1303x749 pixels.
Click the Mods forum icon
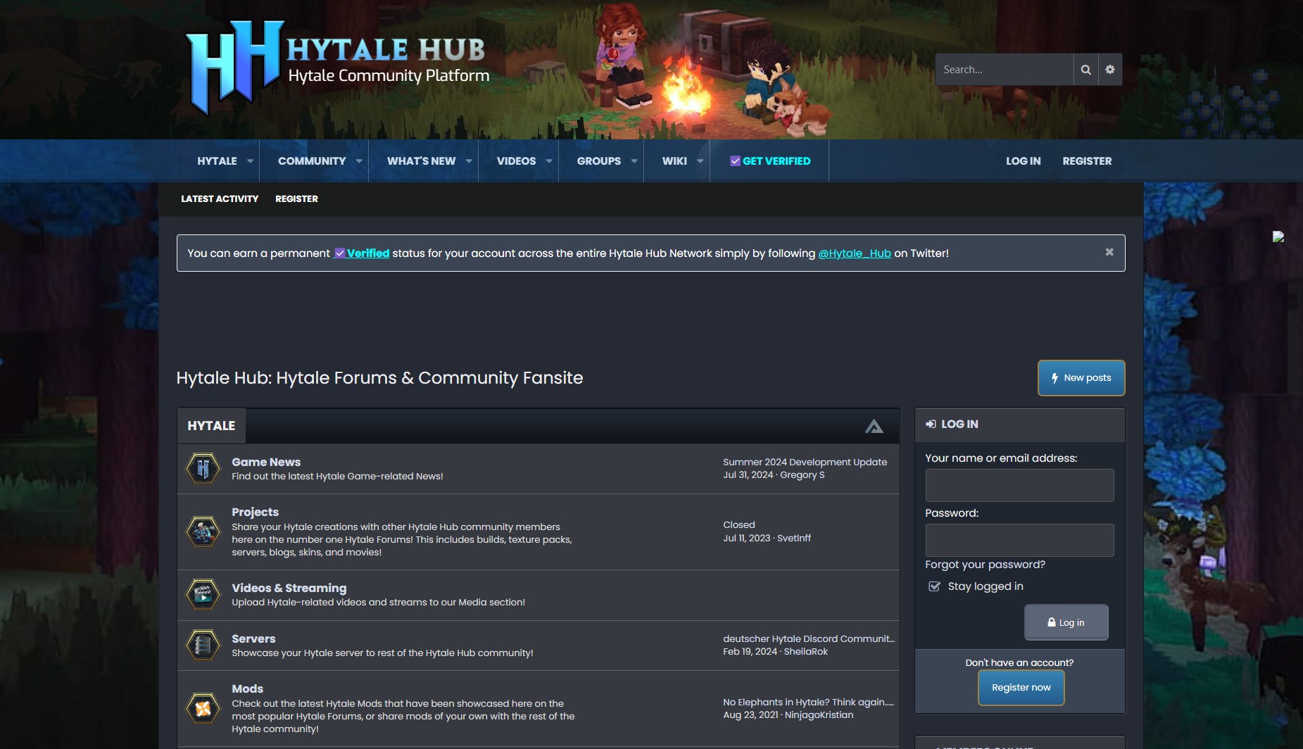pyautogui.click(x=203, y=708)
